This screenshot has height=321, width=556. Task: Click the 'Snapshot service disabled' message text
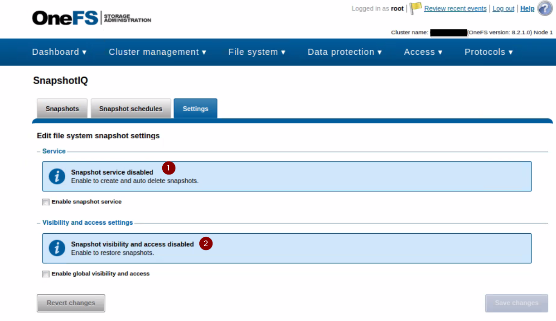tap(112, 172)
